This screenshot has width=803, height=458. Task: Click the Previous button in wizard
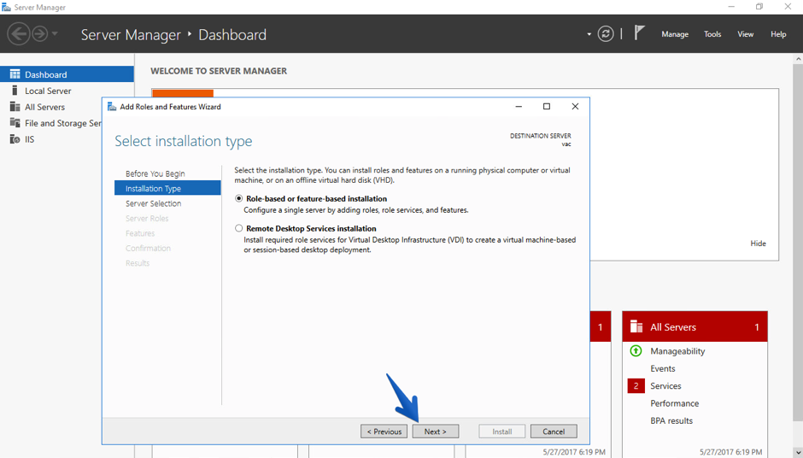384,432
